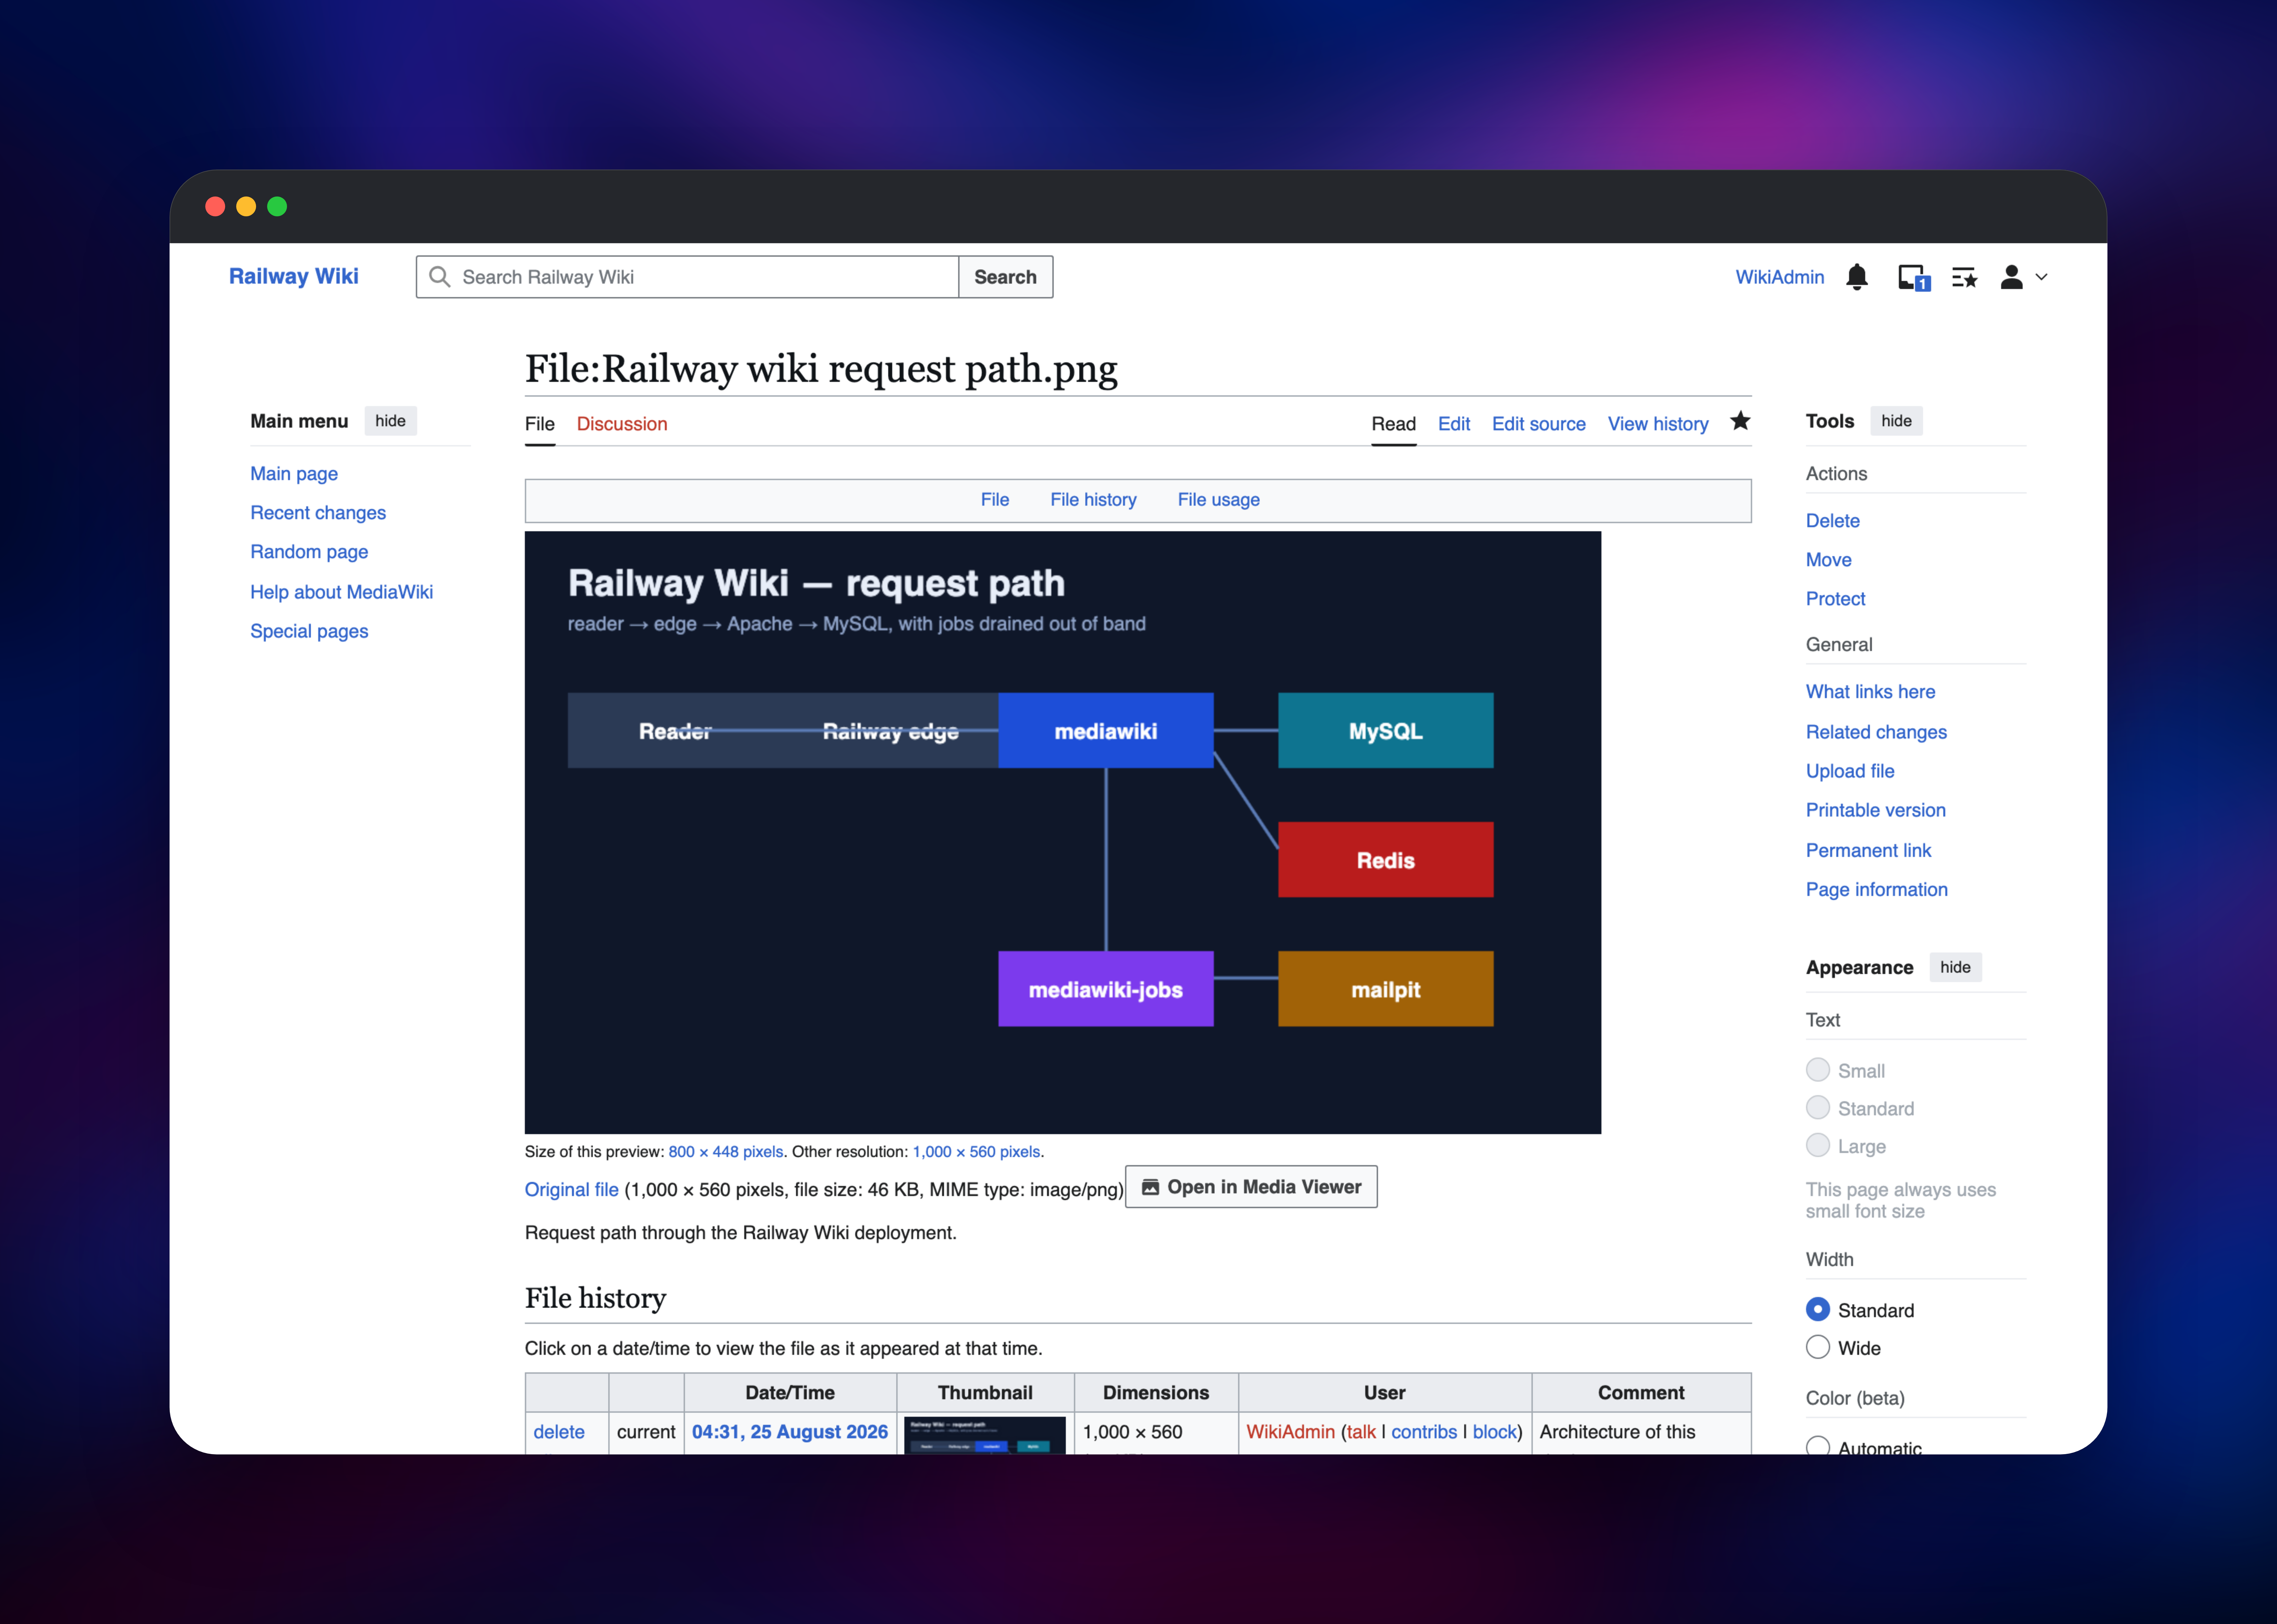Click the Open in Media Viewer button
The height and width of the screenshot is (1624, 2277).
[1251, 1187]
